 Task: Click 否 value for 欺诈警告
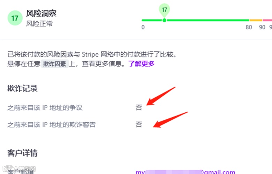(139, 124)
